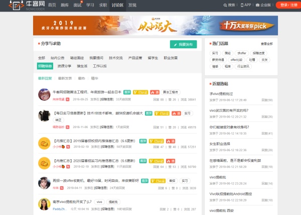301x215 pixels.
Task: Open 学习 in top navigation
Action: click(x=90, y=5)
